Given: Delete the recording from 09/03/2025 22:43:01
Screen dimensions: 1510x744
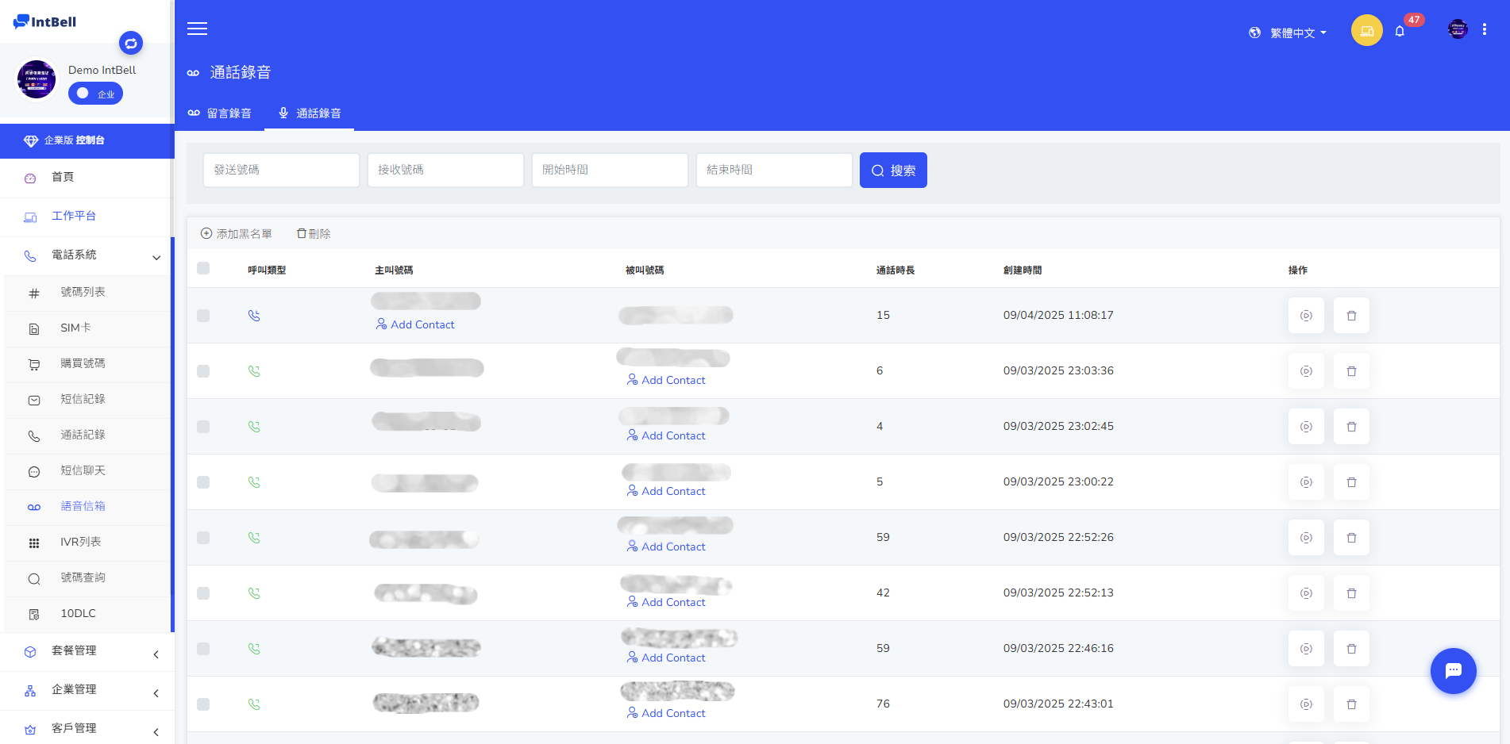Looking at the screenshot, I should [1351, 704].
